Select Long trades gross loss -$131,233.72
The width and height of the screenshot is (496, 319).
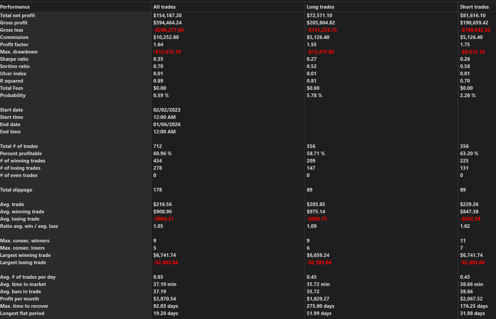pos(322,30)
